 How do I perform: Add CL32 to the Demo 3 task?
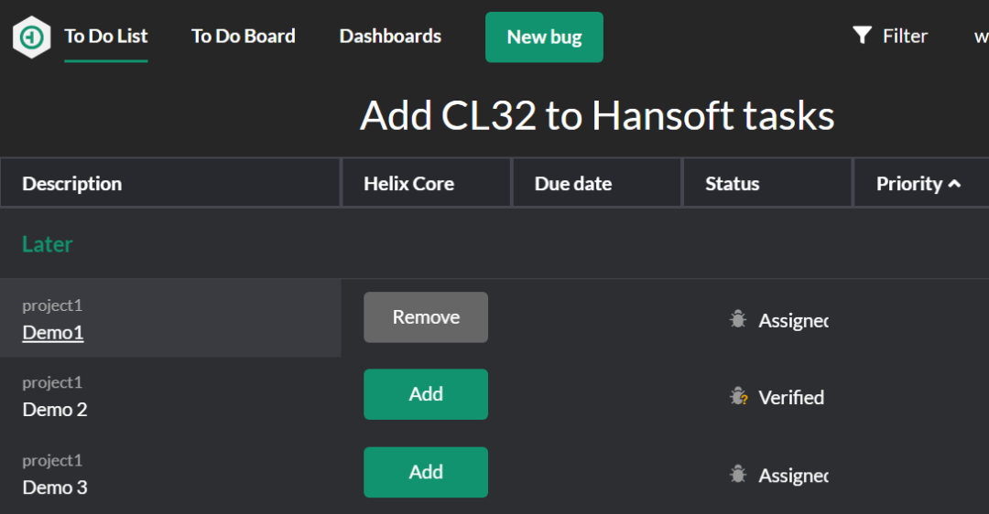click(426, 472)
